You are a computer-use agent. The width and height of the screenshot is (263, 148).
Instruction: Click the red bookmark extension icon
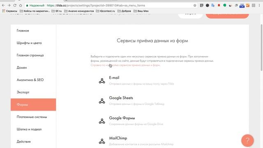219,5
